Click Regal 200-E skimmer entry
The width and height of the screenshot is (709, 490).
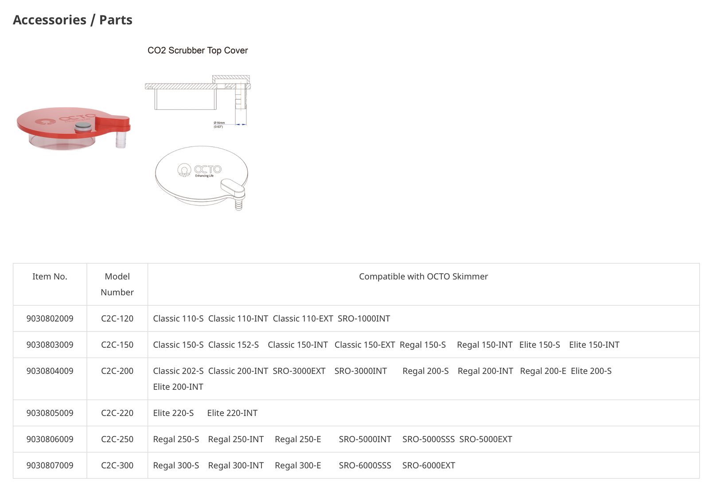pyautogui.click(x=543, y=371)
